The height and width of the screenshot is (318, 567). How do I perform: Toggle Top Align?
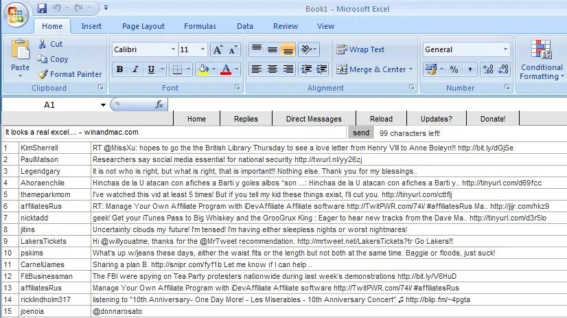pyautogui.click(x=257, y=49)
